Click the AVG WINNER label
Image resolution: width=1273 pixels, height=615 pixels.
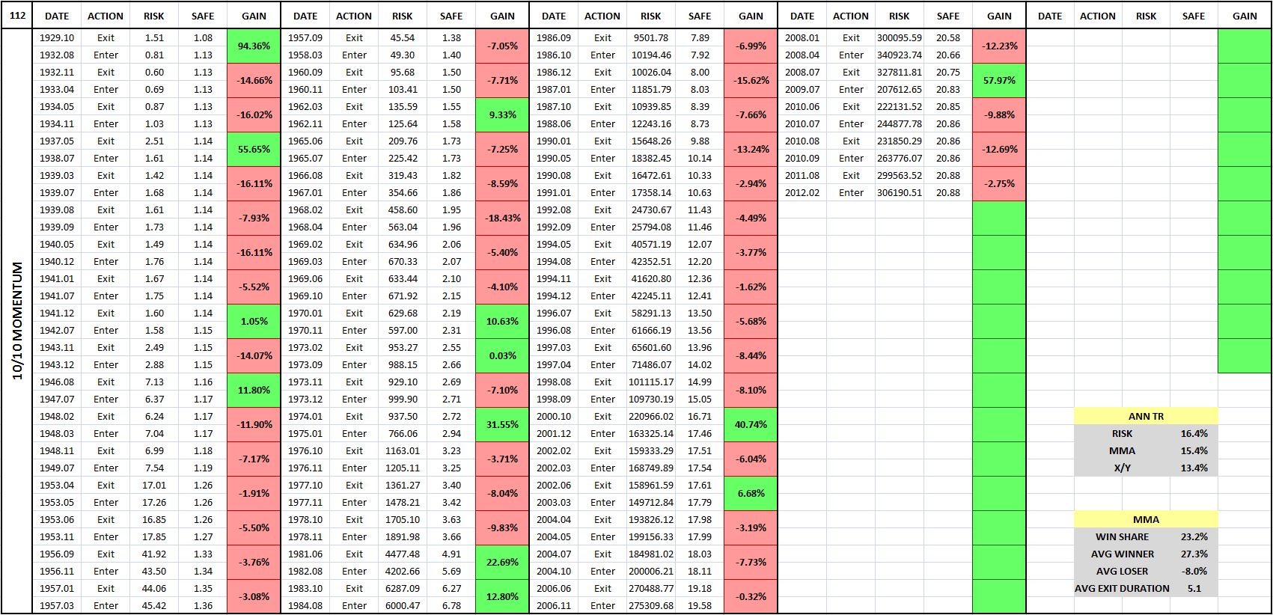tap(1122, 554)
